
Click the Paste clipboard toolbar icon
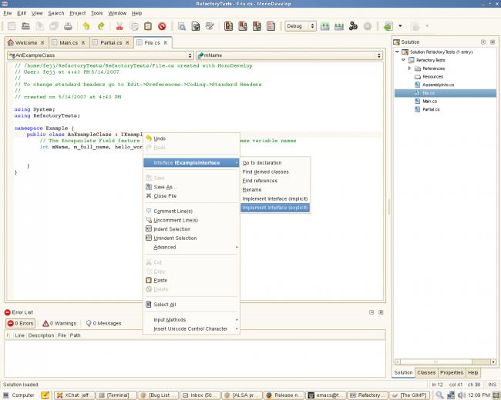click(x=148, y=26)
